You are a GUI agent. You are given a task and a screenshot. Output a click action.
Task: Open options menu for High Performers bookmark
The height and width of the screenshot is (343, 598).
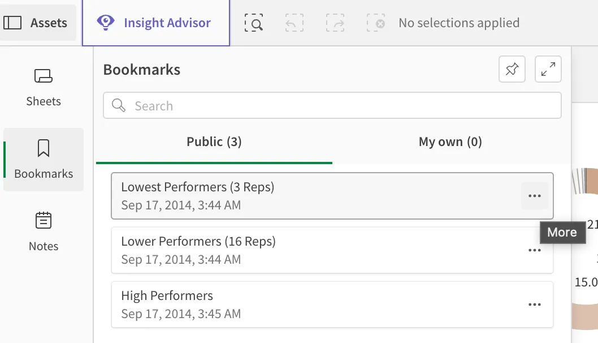click(x=535, y=305)
